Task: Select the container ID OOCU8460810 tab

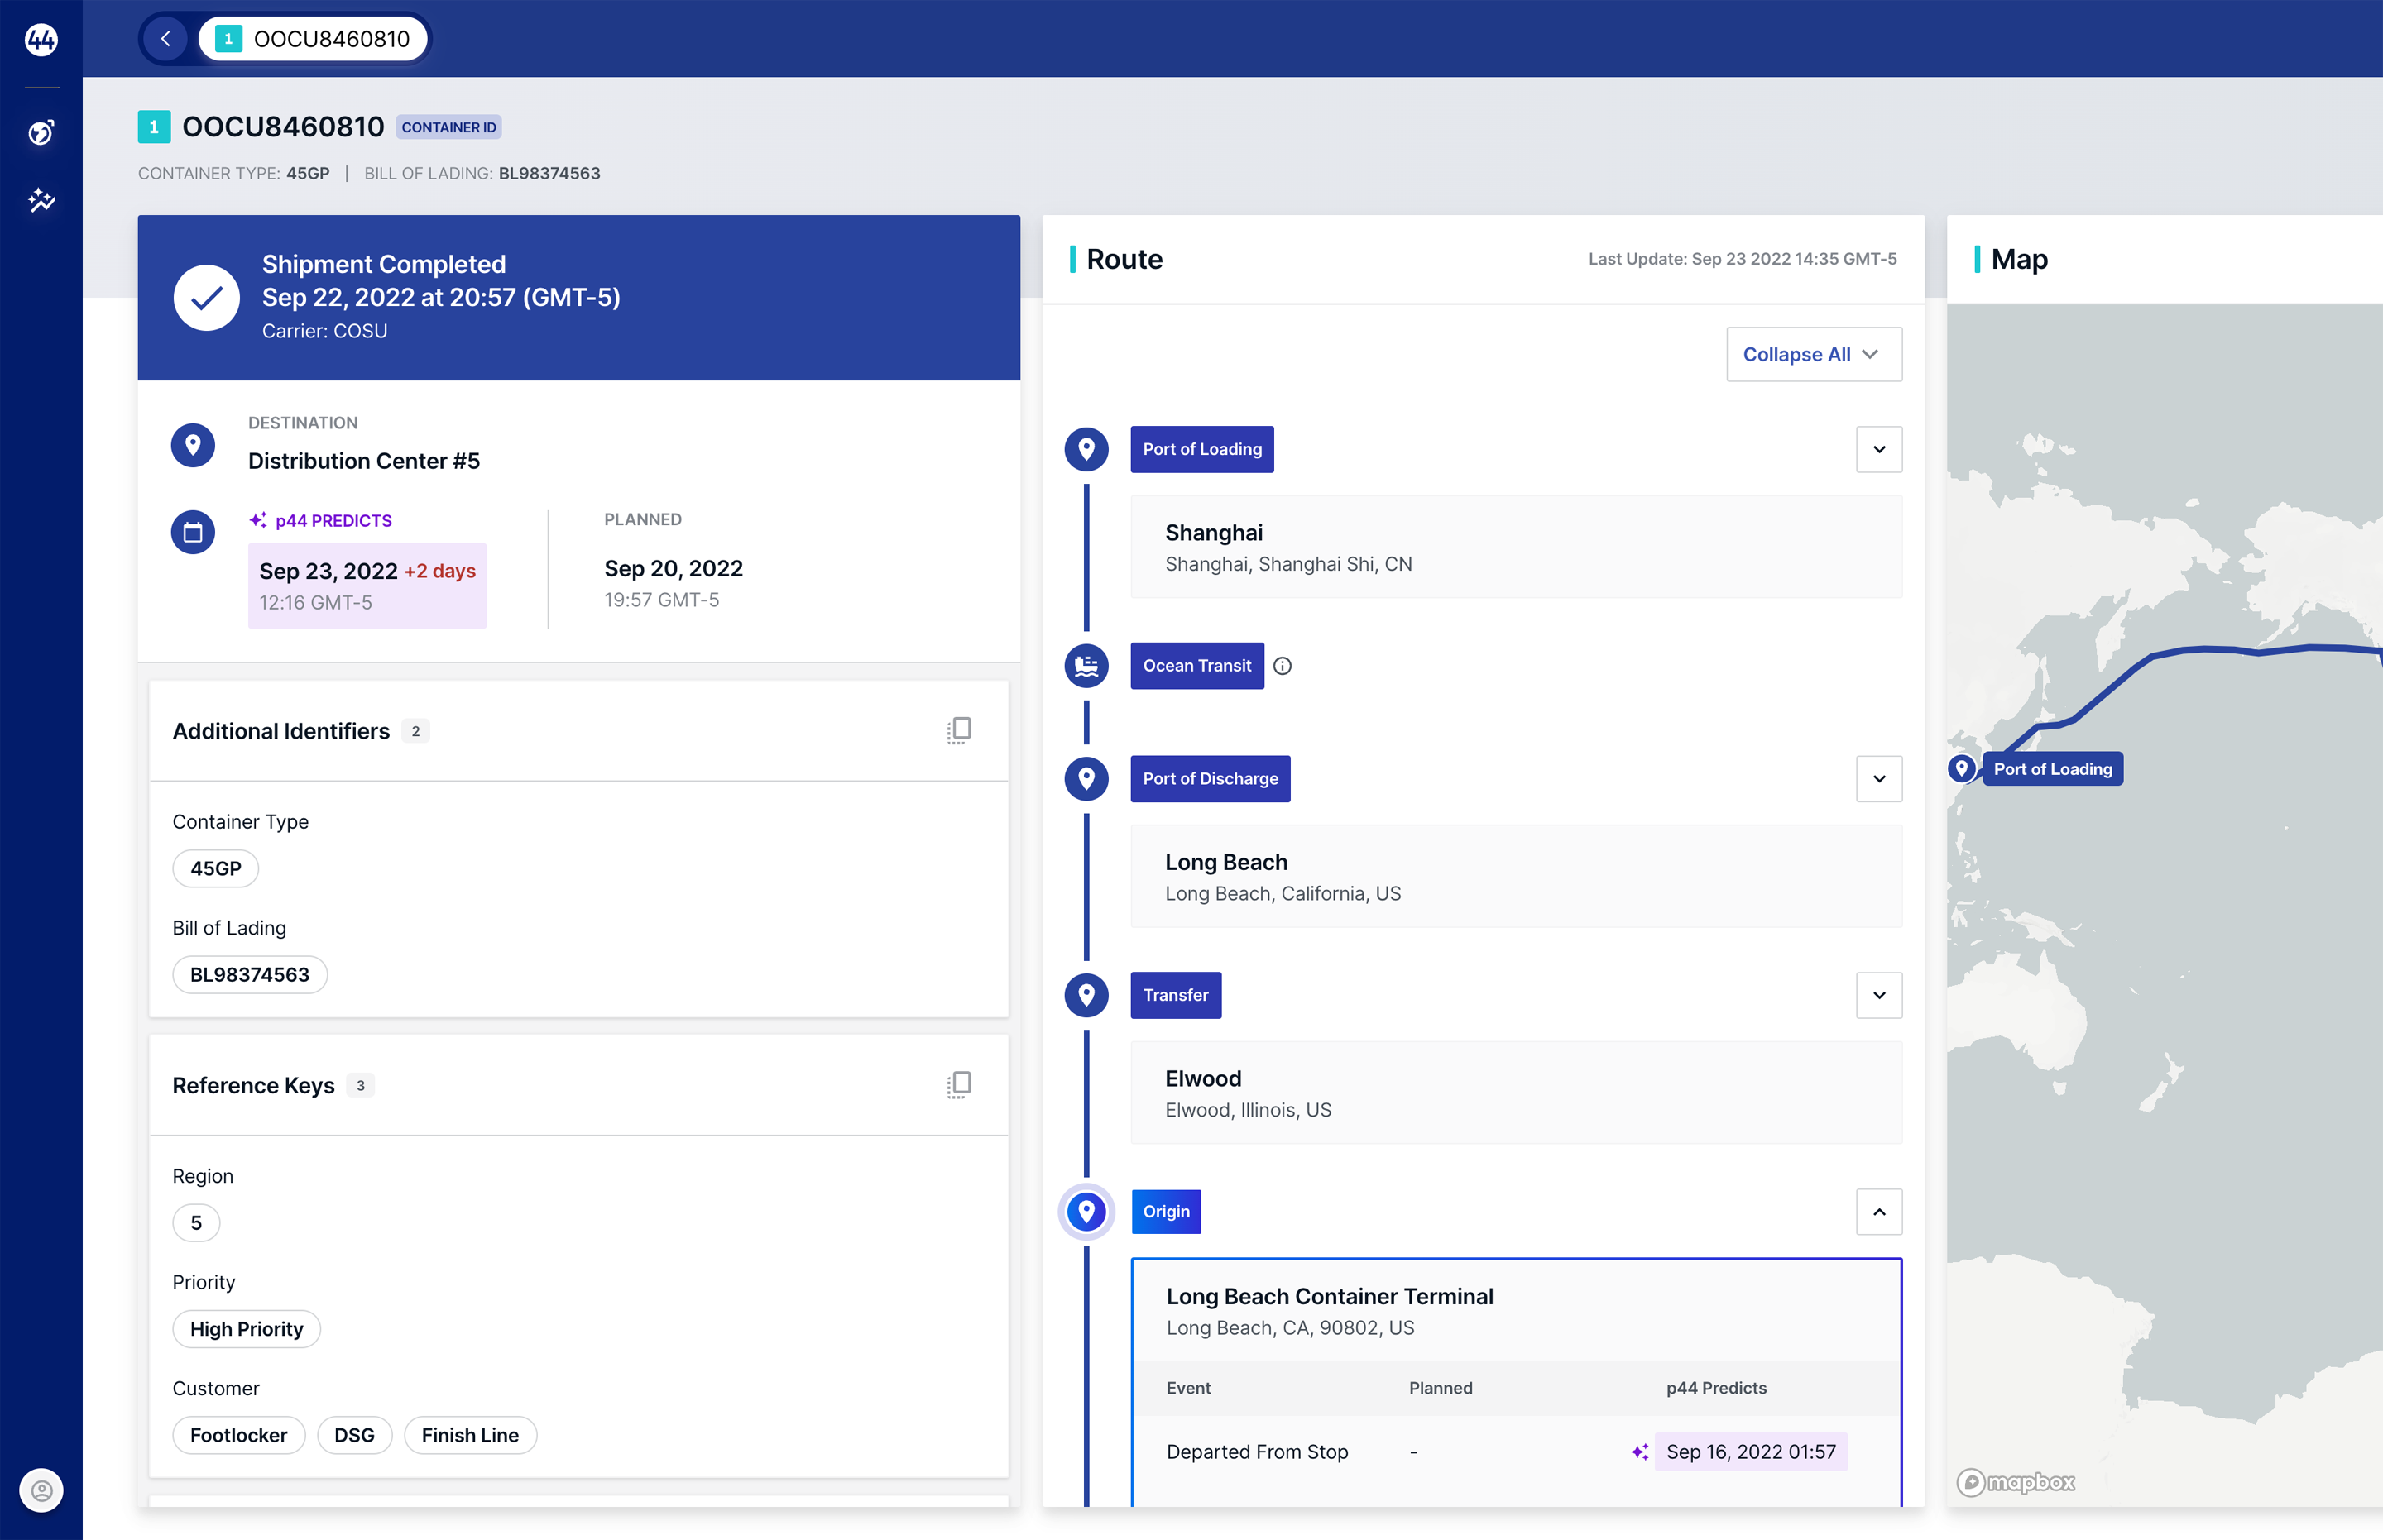Action: (x=313, y=36)
